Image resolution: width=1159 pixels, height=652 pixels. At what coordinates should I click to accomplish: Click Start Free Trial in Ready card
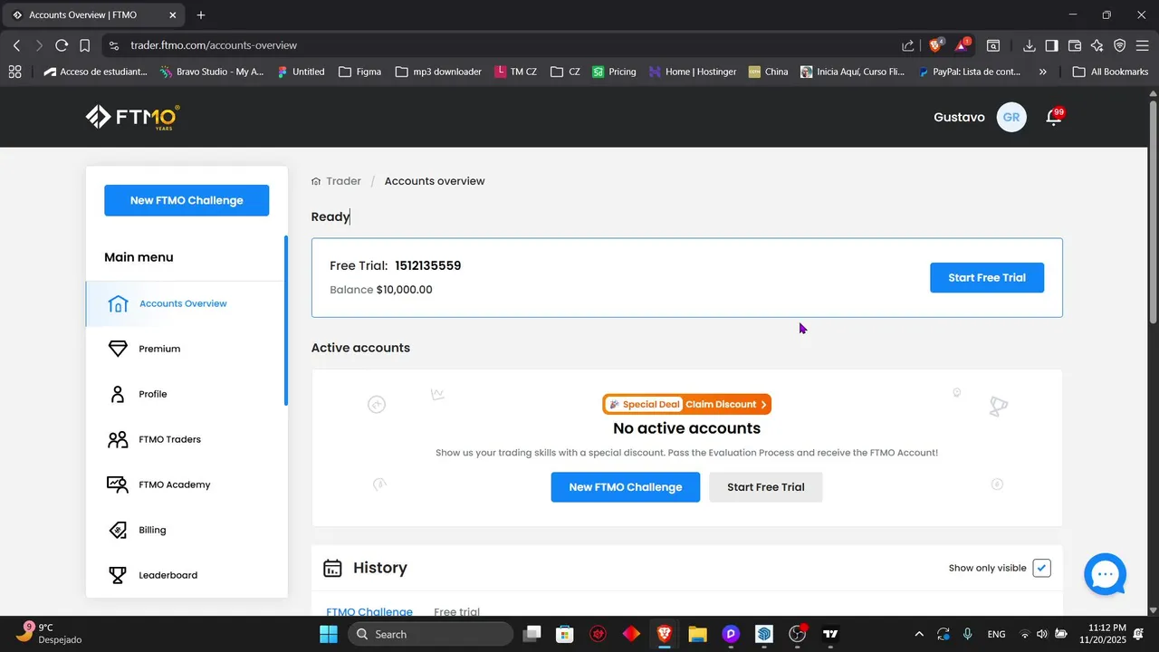tap(987, 277)
